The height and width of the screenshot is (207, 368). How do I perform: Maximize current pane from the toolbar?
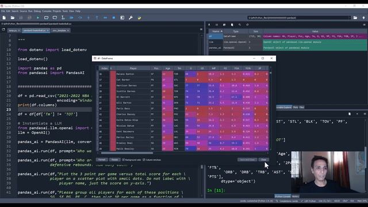click(122, 18)
